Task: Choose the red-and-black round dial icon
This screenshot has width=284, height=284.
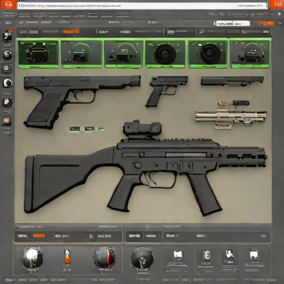Action: point(105,257)
